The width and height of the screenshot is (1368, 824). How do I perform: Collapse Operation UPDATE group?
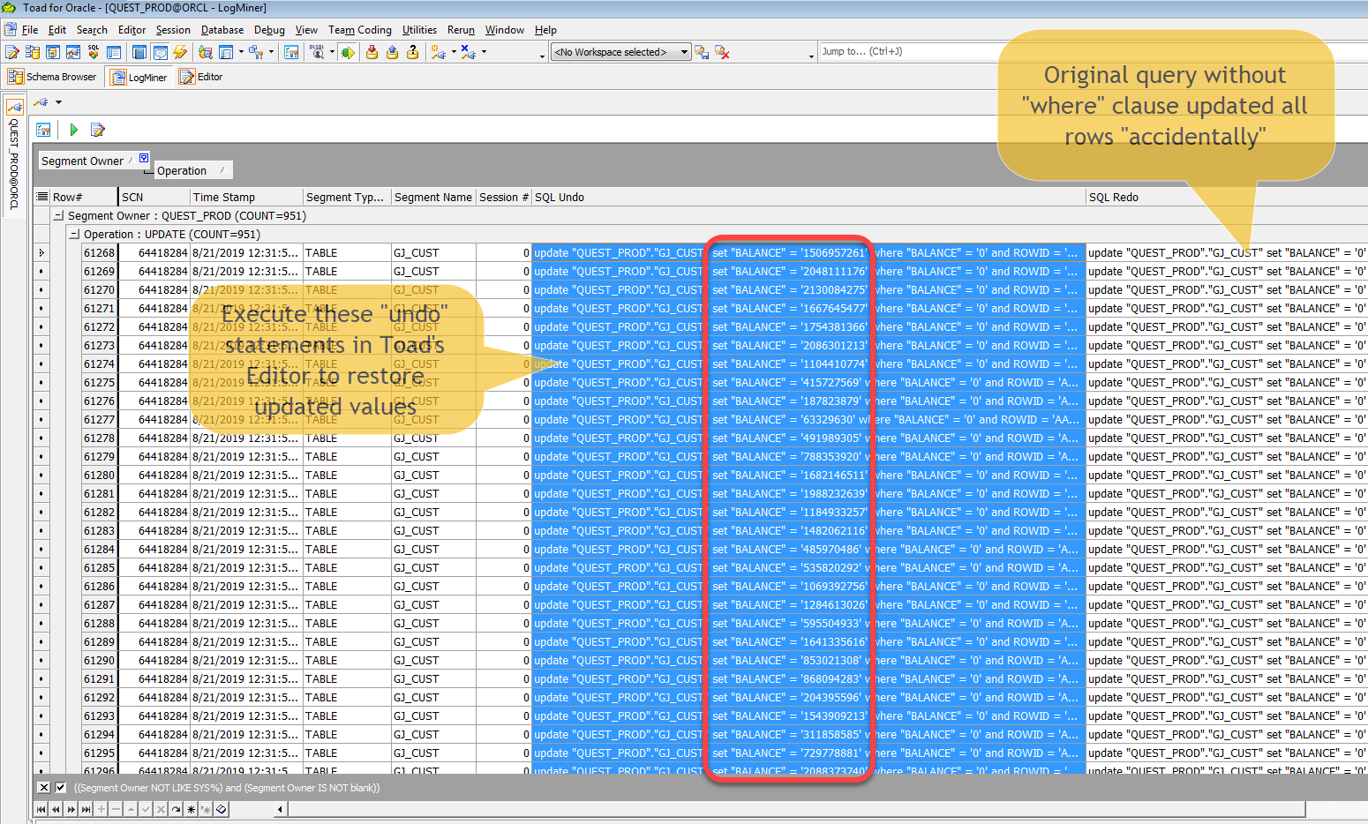74,234
